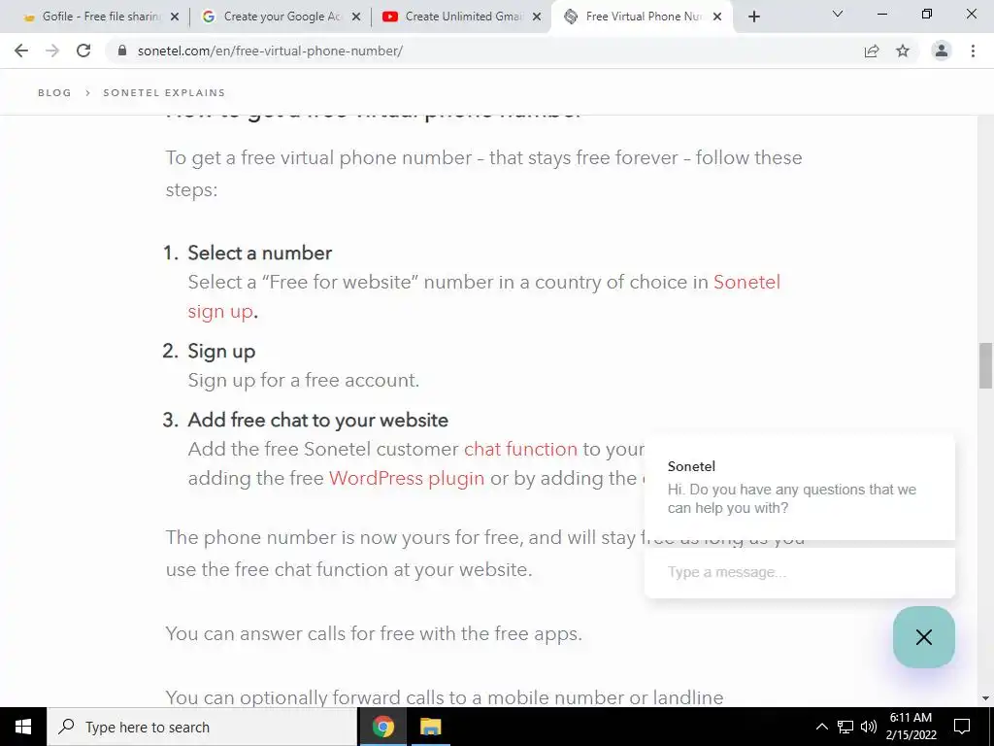Click the page vertical scrollbar thumb

click(985, 365)
